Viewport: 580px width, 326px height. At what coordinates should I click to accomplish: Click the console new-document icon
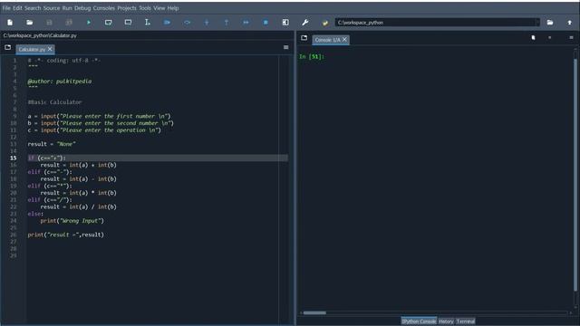(533, 38)
